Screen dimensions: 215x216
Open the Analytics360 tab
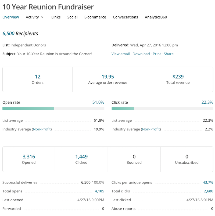pos(156,17)
